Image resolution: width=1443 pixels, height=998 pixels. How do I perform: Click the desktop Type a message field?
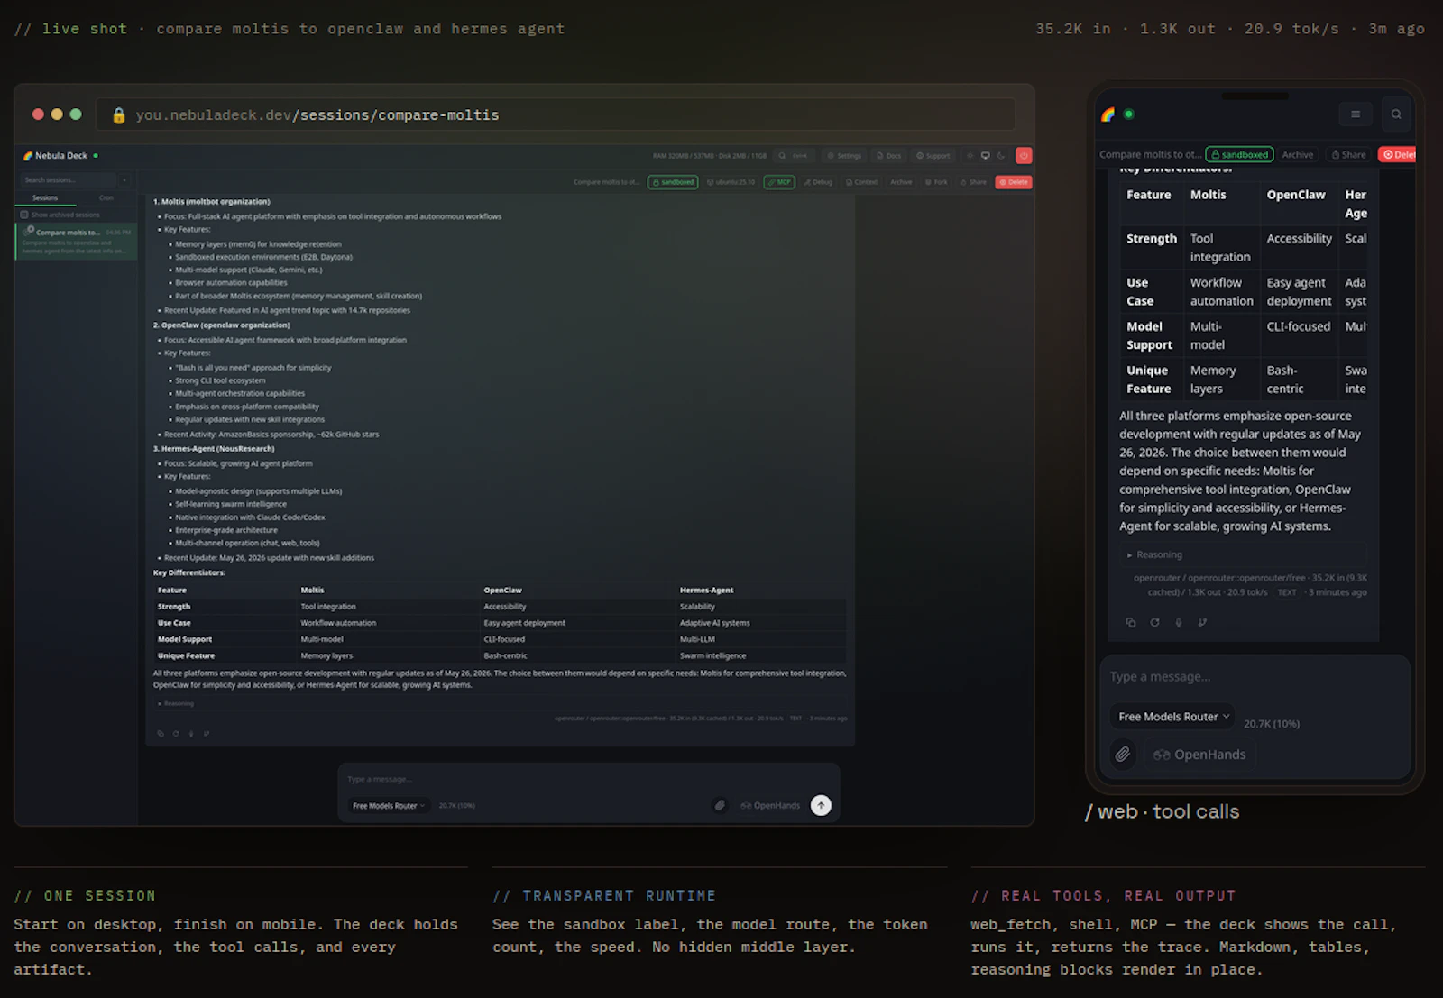(589, 780)
